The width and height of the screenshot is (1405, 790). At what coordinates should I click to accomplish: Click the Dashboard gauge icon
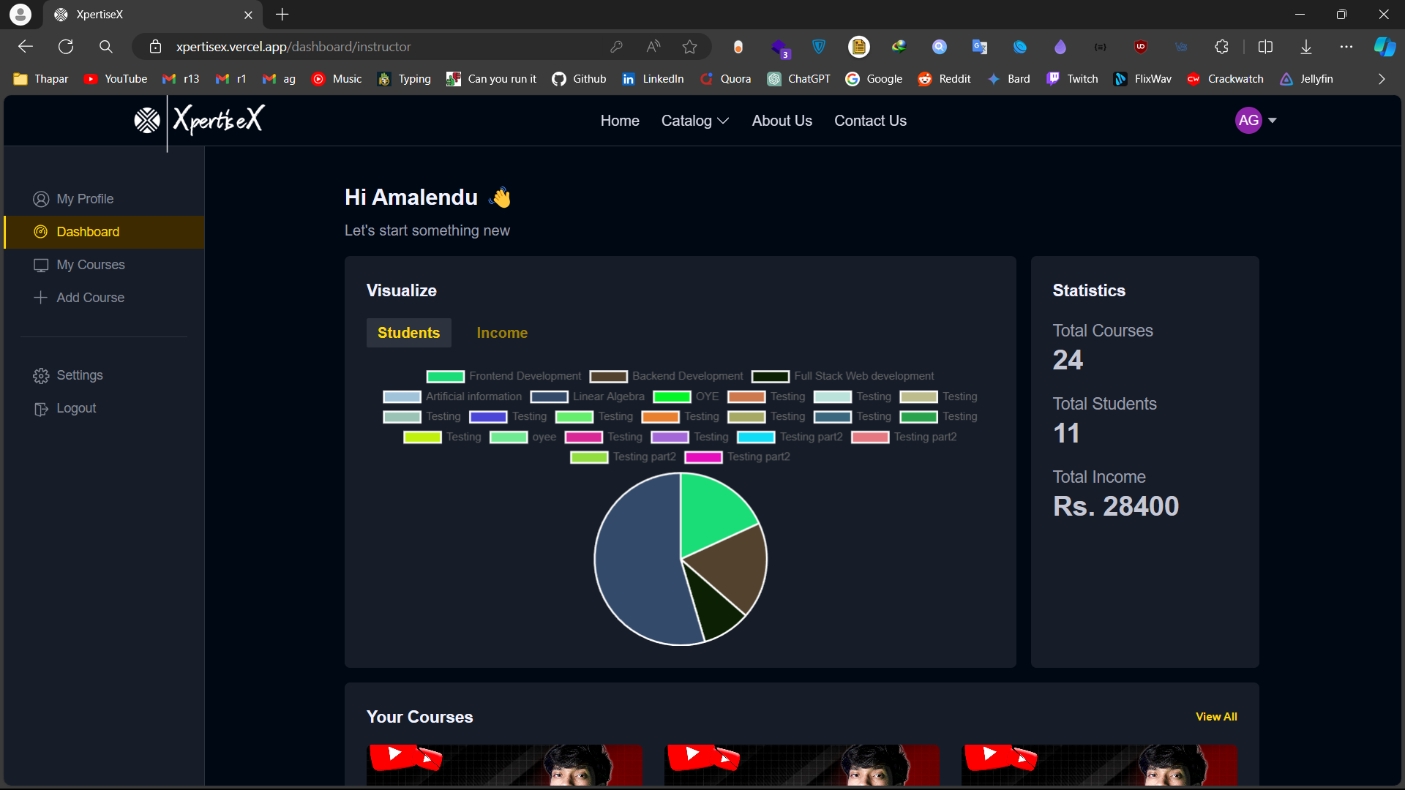pyautogui.click(x=41, y=232)
